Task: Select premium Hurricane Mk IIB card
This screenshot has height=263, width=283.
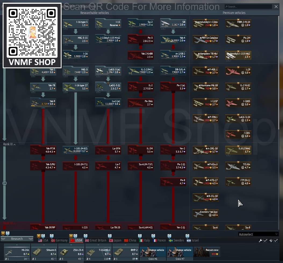Action: (x=206, y=87)
